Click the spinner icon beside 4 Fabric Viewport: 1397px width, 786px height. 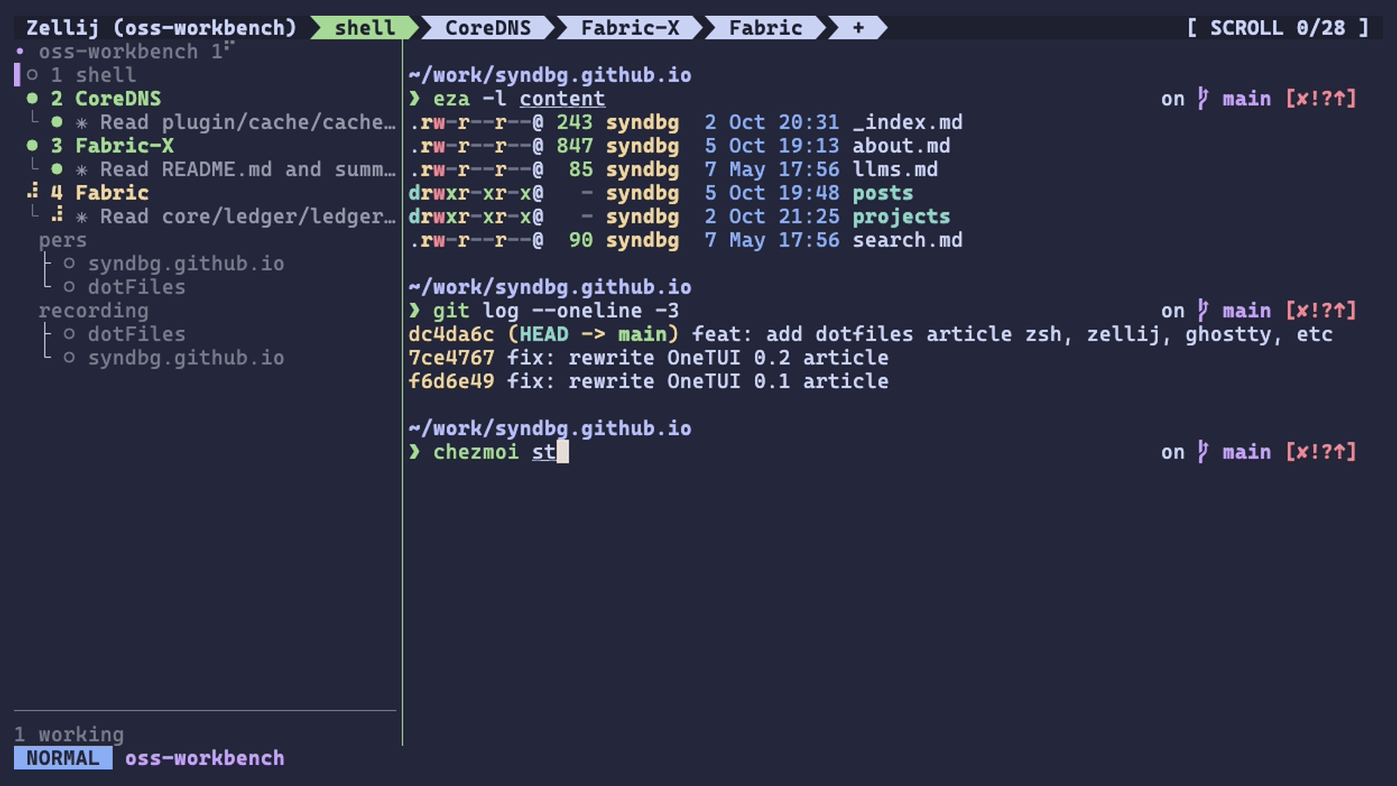coord(32,191)
